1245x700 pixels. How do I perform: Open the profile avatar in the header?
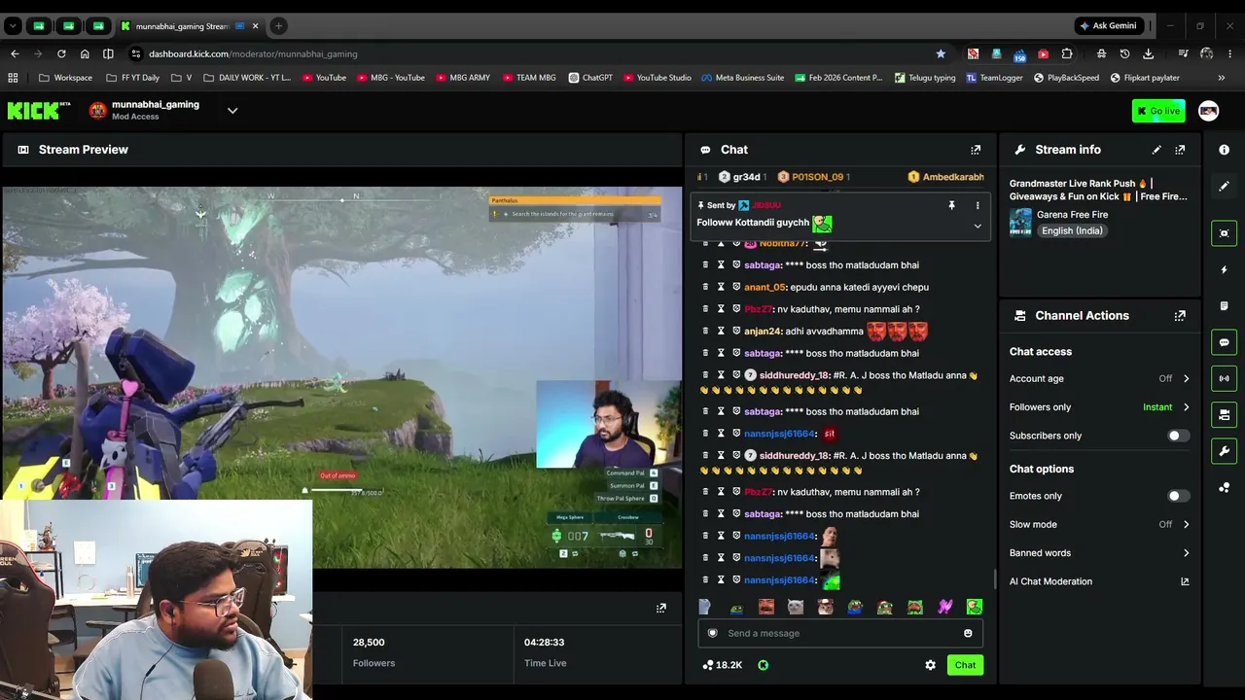click(x=1208, y=111)
